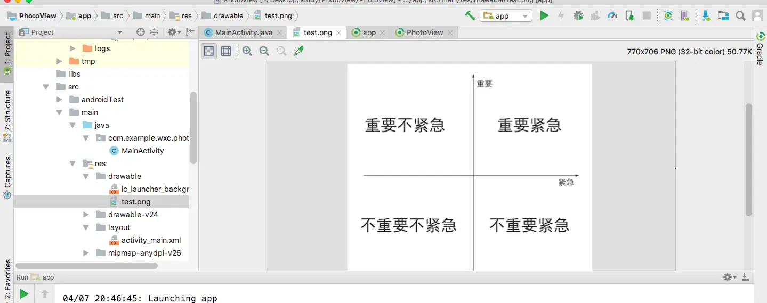Click the PhotoView breadcrumb
The height and width of the screenshot is (303, 767).
(x=32, y=15)
